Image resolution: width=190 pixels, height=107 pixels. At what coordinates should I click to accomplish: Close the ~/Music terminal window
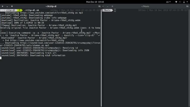coord(103,6)
